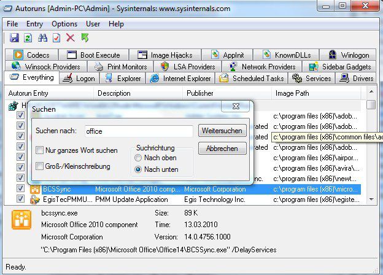Viewport: 383px width, 275px height.
Task: Click Egis Technology Inc. publisher cell
Action: pos(215,199)
